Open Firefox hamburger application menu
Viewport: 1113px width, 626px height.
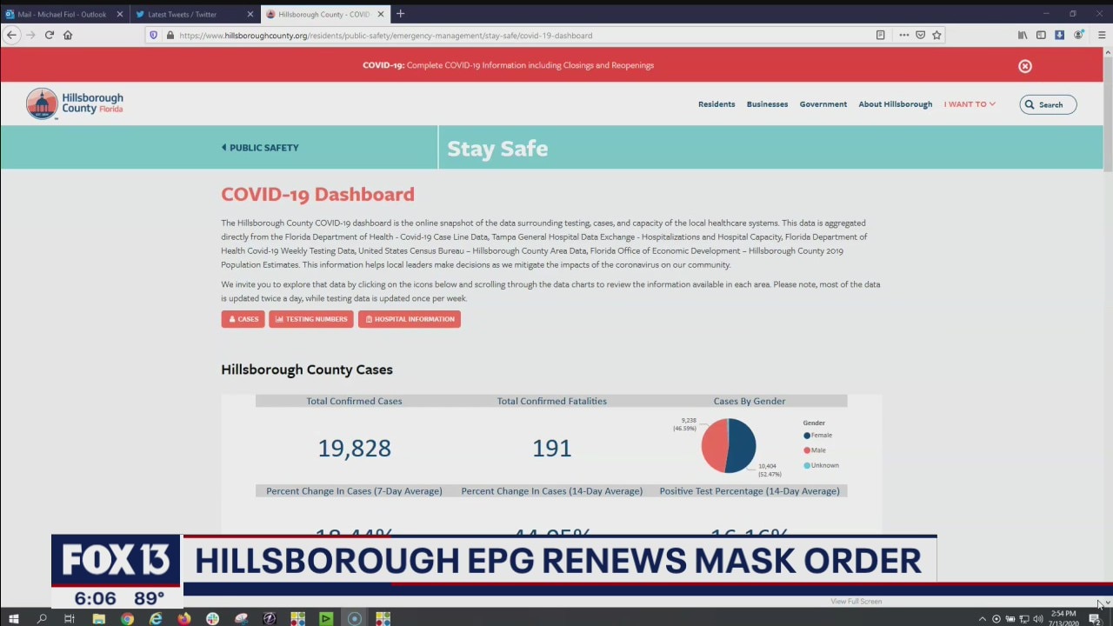coord(1102,35)
